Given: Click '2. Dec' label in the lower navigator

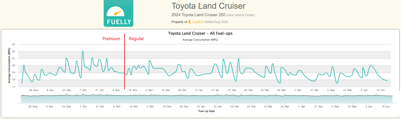Looking at the screenshot, I should [x=150, y=106].
